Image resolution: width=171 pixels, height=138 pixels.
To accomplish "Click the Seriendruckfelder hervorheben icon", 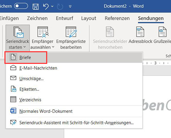I will click(x=110, y=32).
